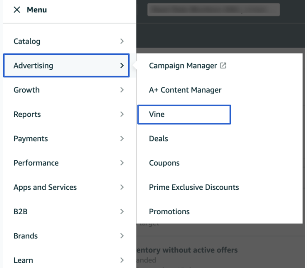Open A+ Content Manager

(185, 90)
